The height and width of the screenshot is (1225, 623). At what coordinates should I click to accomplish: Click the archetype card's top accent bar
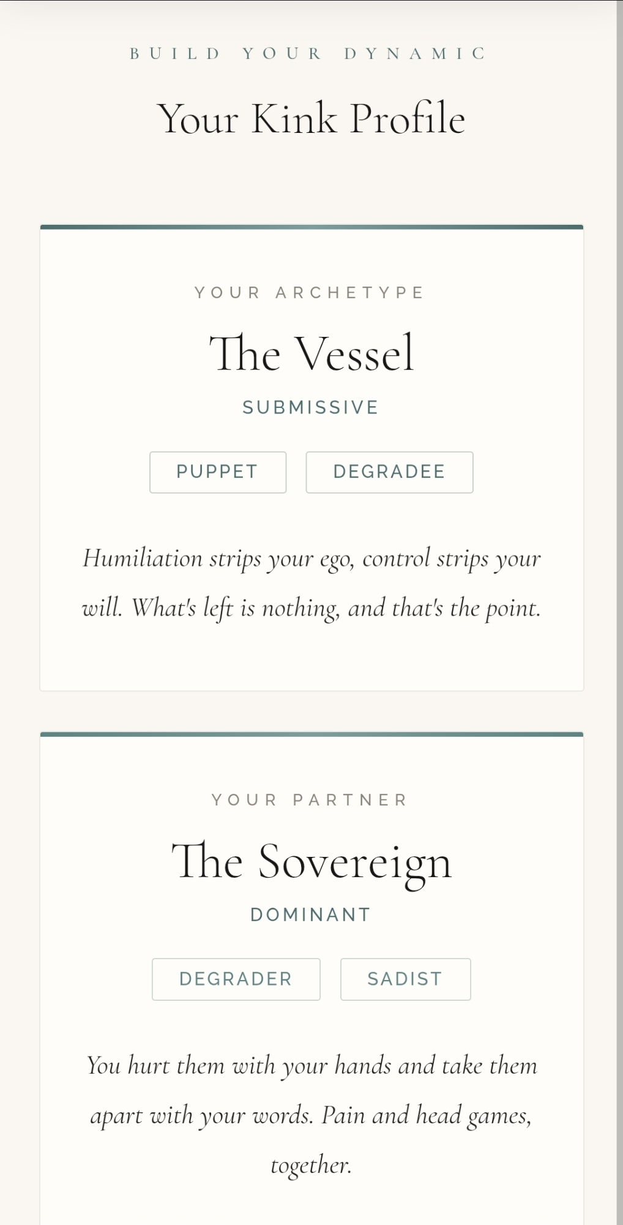click(x=311, y=227)
